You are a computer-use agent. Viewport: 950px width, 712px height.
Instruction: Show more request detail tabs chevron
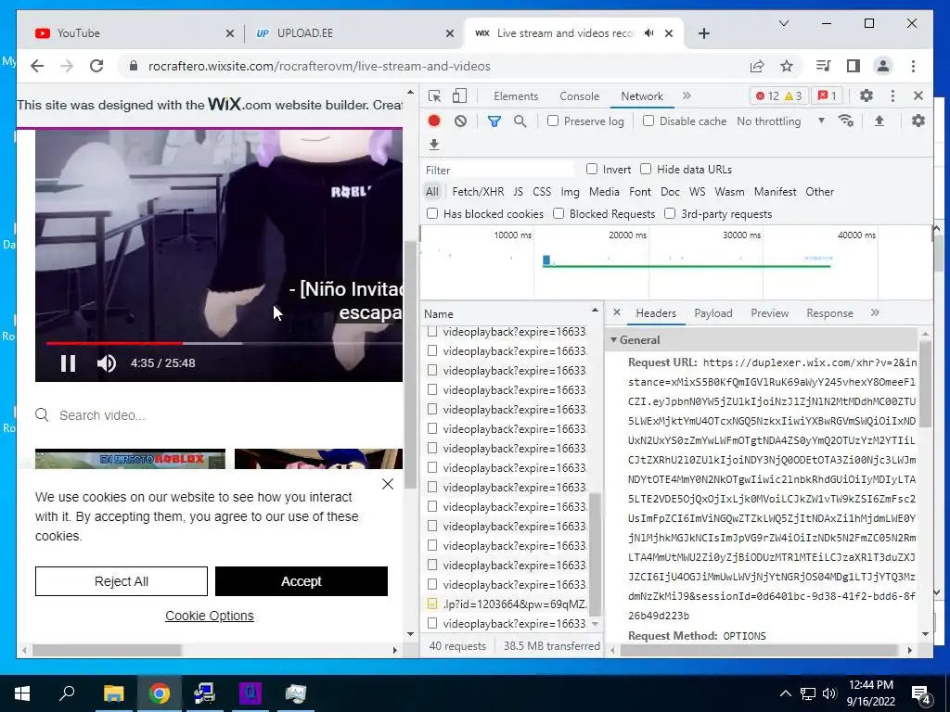(x=875, y=312)
